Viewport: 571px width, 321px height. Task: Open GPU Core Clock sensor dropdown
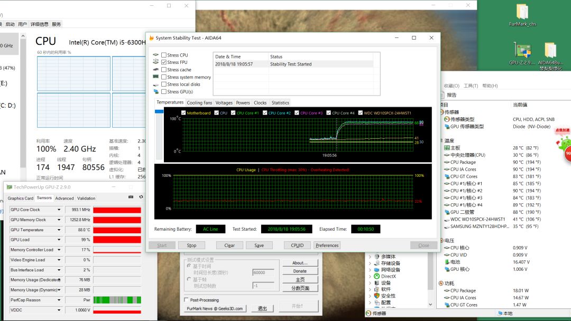click(x=59, y=210)
